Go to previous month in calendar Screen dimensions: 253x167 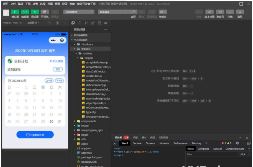(49, 80)
